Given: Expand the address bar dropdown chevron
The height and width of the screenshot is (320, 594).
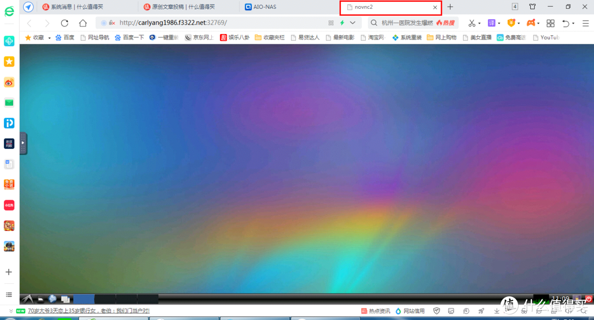Looking at the screenshot, I should (x=353, y=23).
